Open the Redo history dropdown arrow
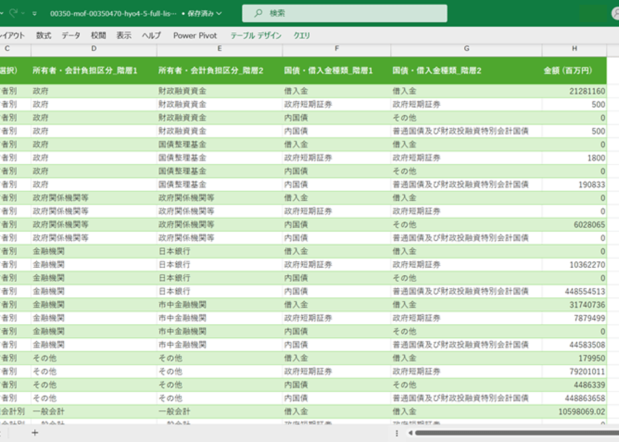This screenshot has height=442, width=619. point(23,13)
